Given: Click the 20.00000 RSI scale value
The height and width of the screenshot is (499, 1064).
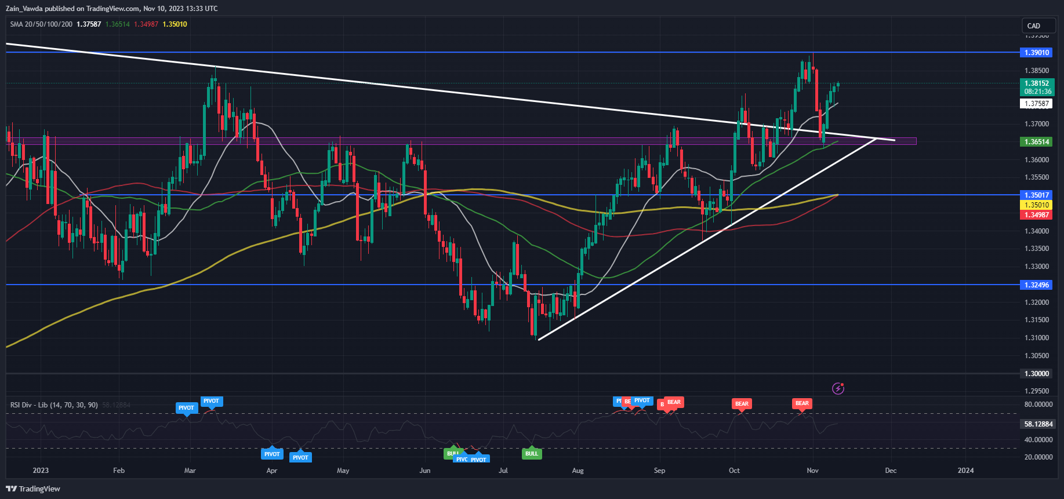Looking at the screenshot, I should coord(1038,457).
